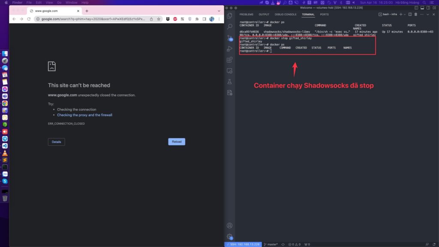Open Visual Studio Code from the Dock

pos(5,146)
